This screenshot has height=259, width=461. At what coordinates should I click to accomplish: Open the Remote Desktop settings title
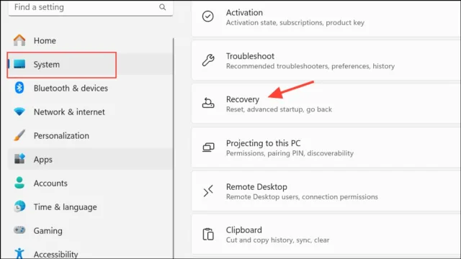pyautogui.click(x=256, y=187)
